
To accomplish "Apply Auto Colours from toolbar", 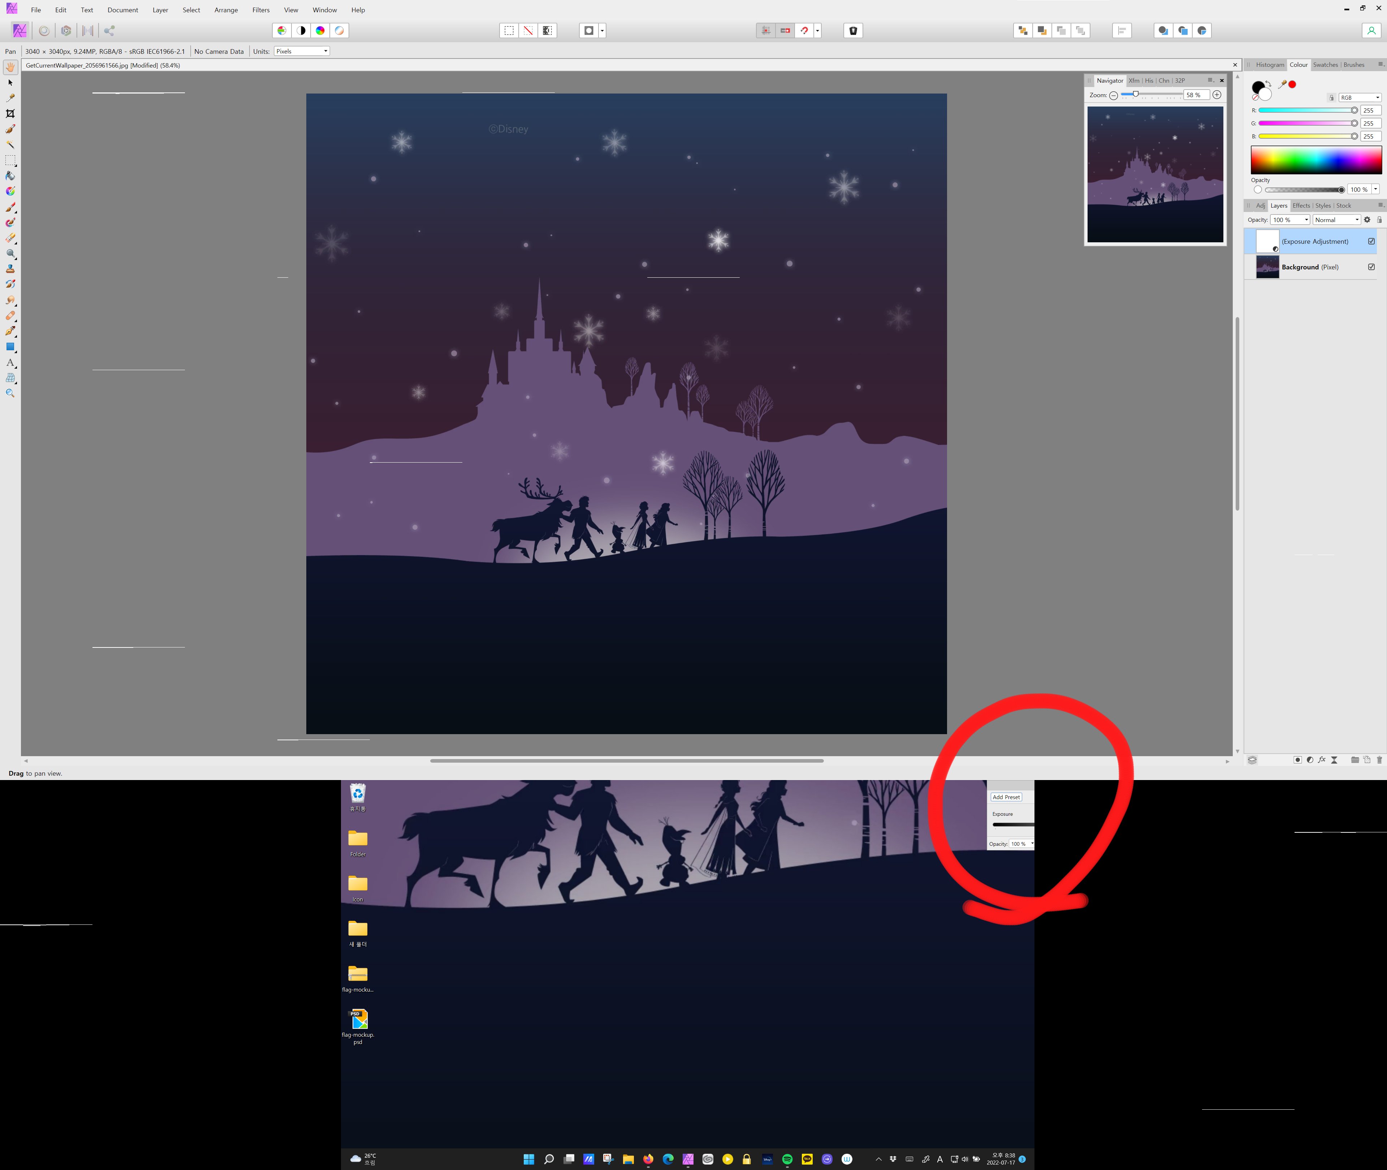I will pos(320,30).
